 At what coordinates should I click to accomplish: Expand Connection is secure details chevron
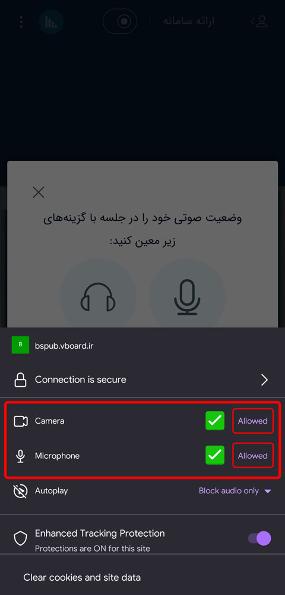point(265,380)
